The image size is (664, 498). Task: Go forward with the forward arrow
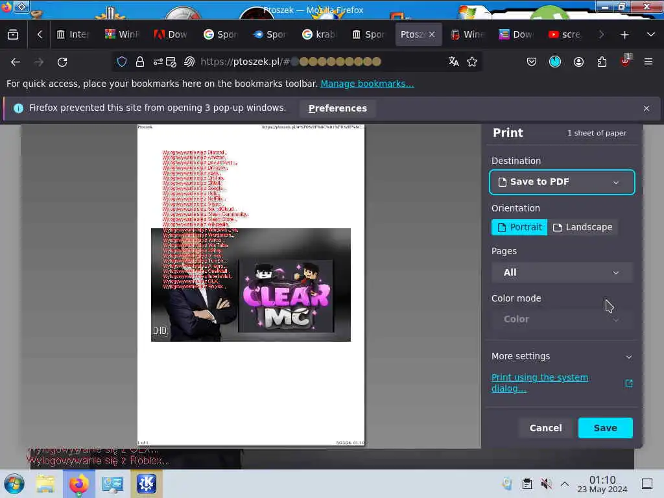39,62
